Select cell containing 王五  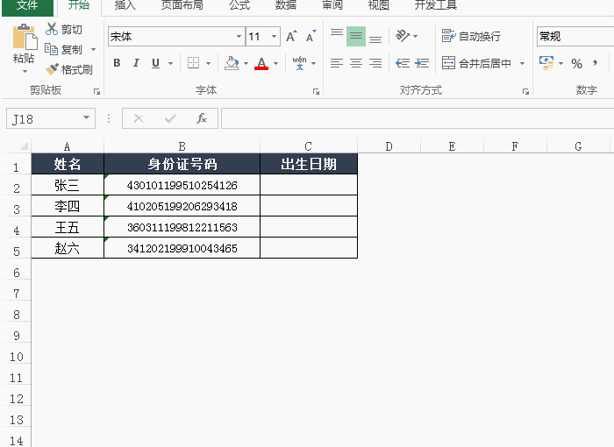68,227
